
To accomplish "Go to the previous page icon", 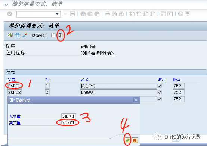I will 139,14.
